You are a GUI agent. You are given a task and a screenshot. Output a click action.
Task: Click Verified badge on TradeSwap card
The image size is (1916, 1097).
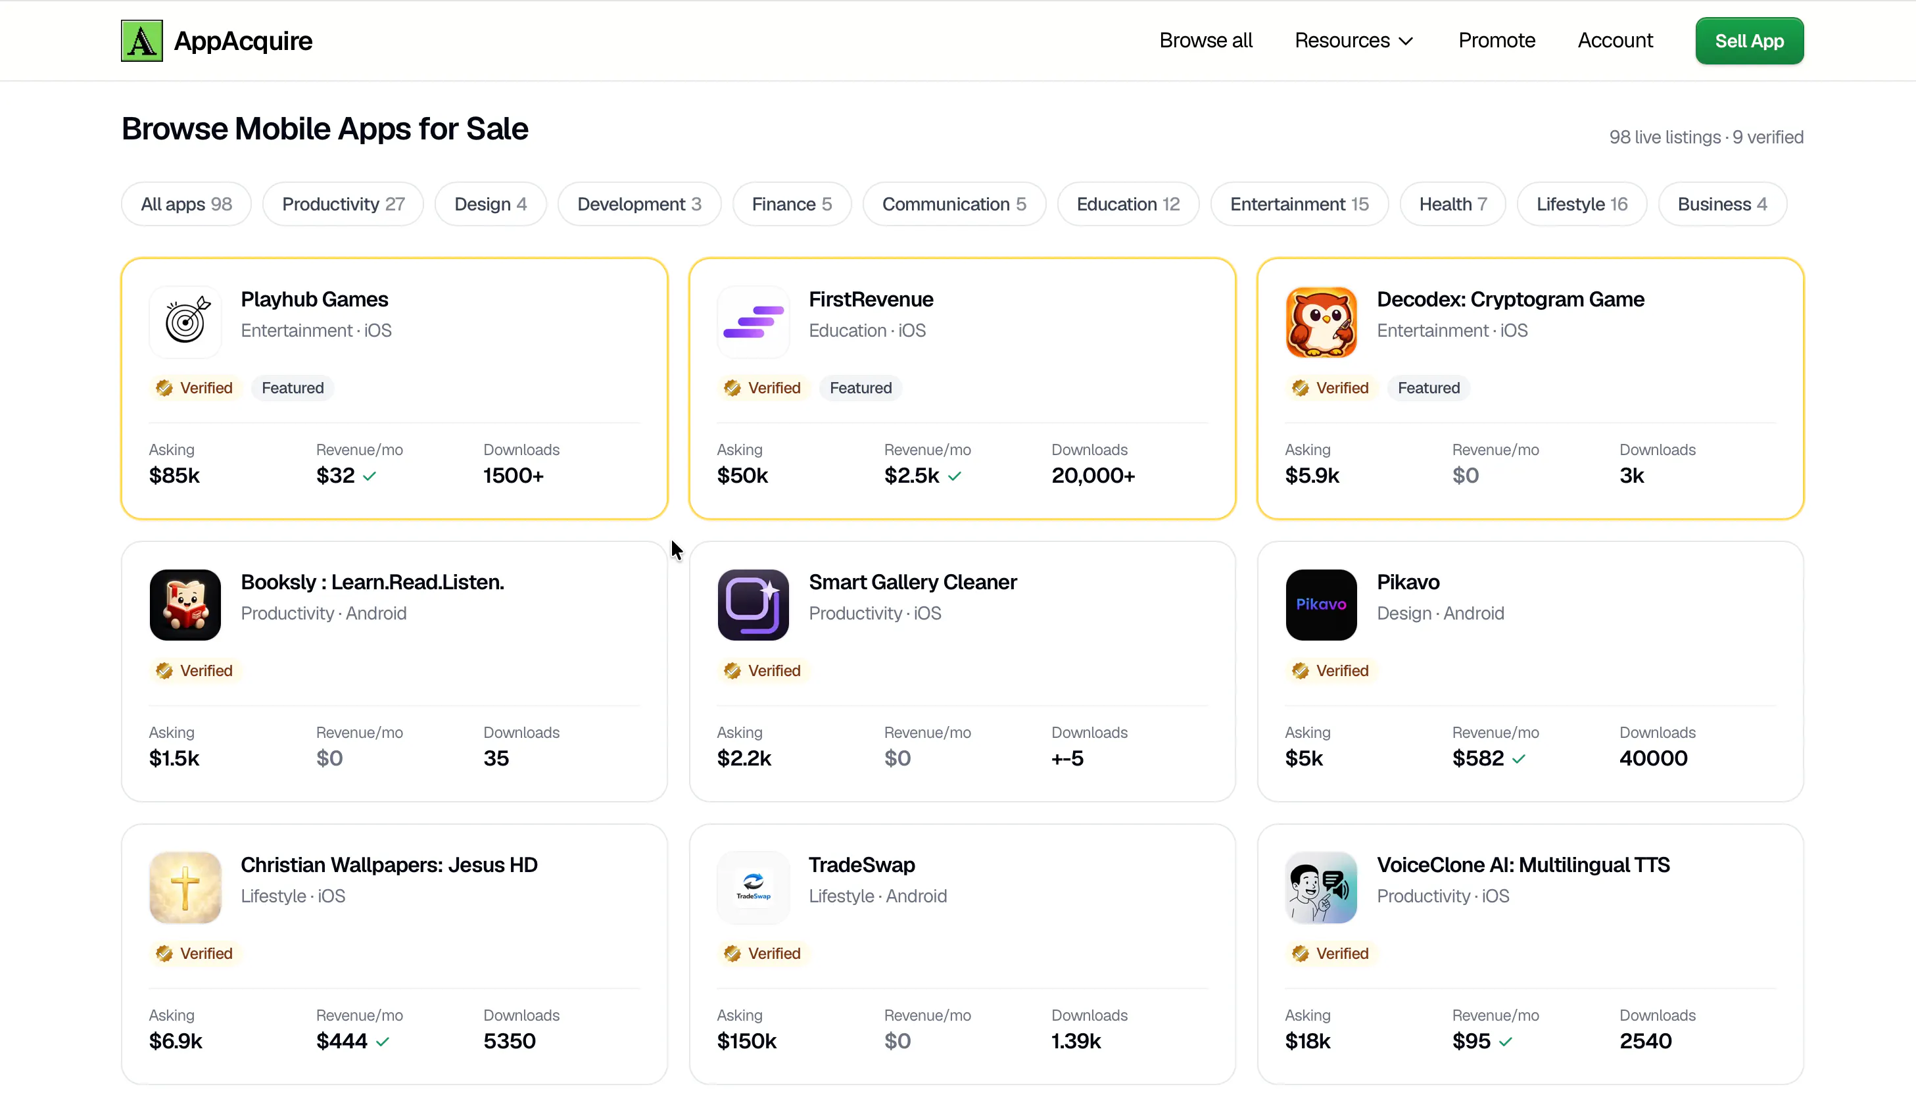[x=763, y=953]
